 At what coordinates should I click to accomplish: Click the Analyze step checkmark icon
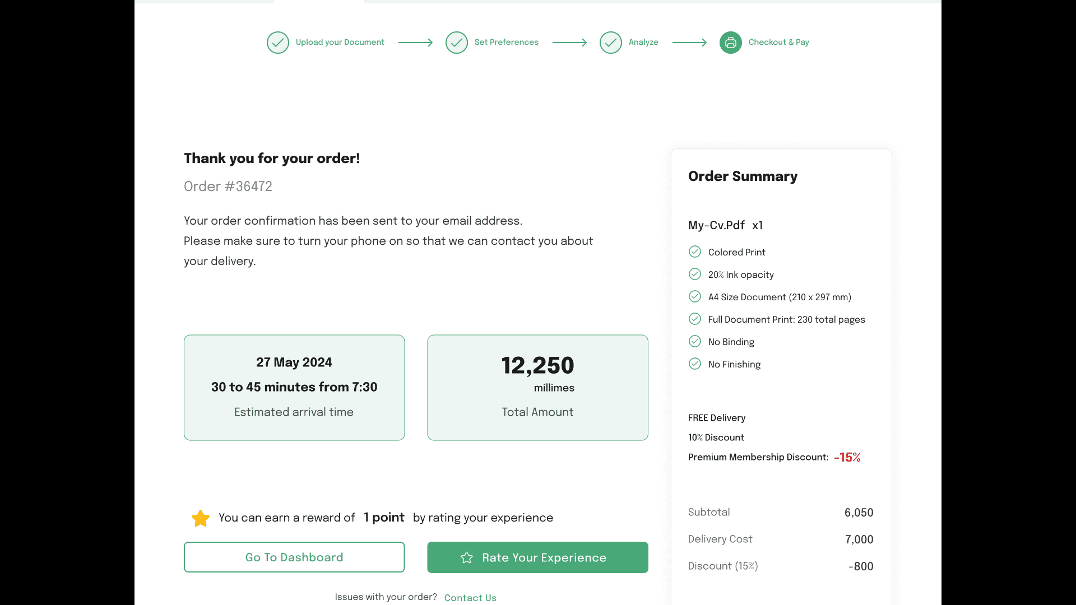pyautogui.click(x=610, y=43)
